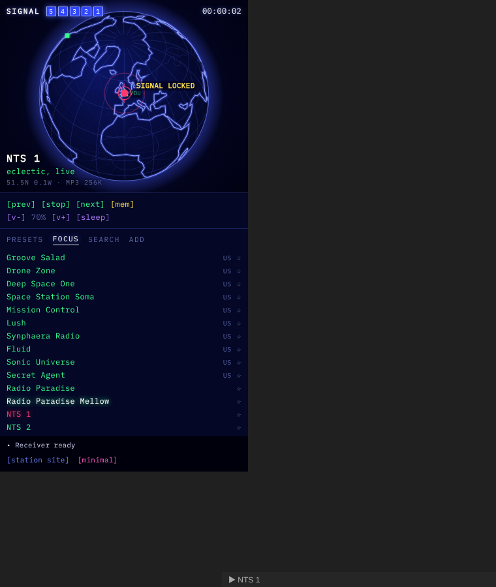Select signal preset number 1

click(98, 11)
